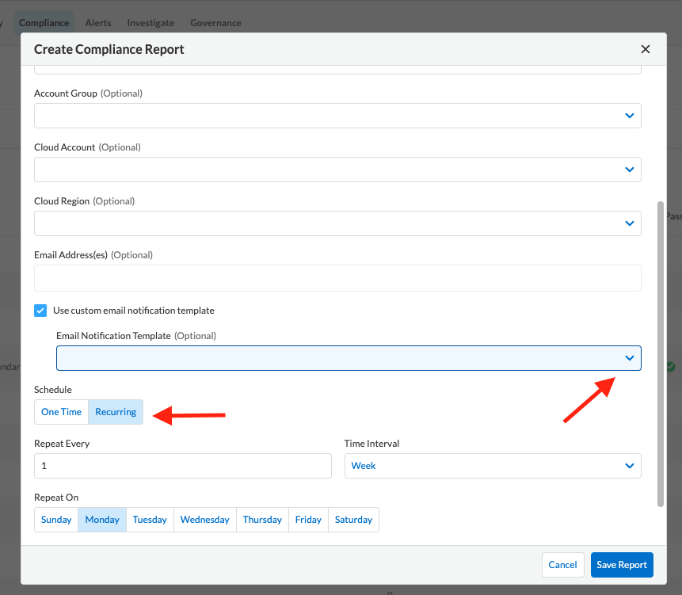Click the Email Address(es) input field
Viewport: 682px width, 595px height.
[x=337, y=277]
